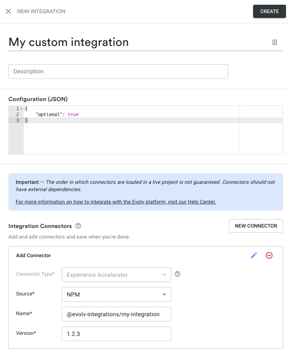
Task: Open the Connector Type dropdown
Action: [117, 275]
